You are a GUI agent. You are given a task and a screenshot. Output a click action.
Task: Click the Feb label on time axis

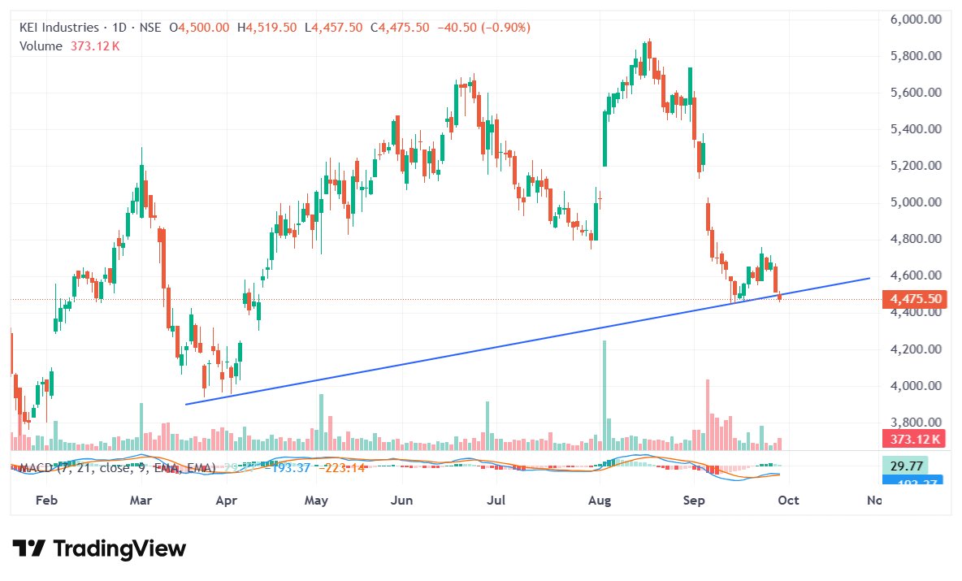click(x=46, y=501)
